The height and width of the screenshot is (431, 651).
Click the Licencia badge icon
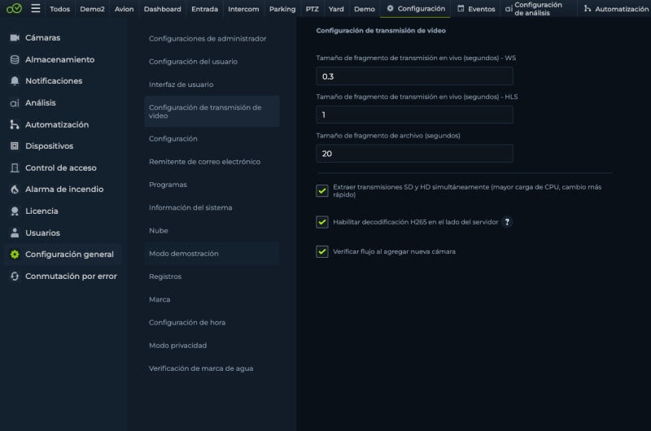(15, 211)
